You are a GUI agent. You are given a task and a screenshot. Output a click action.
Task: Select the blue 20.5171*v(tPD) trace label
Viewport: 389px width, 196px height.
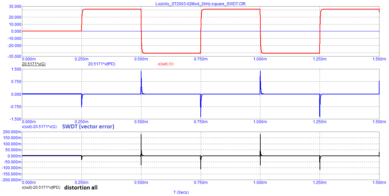[102, 64]
